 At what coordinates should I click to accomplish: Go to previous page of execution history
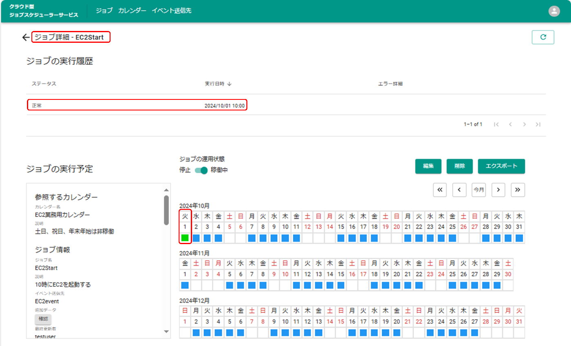(x=510, y=124)
